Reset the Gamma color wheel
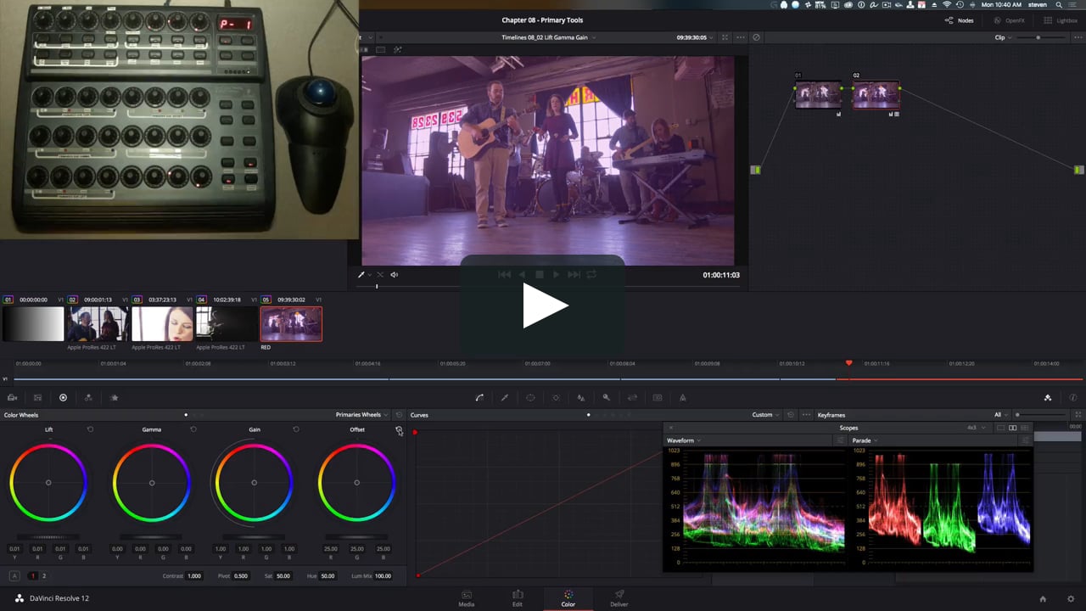1086x611 pixels. pos(193,429)
